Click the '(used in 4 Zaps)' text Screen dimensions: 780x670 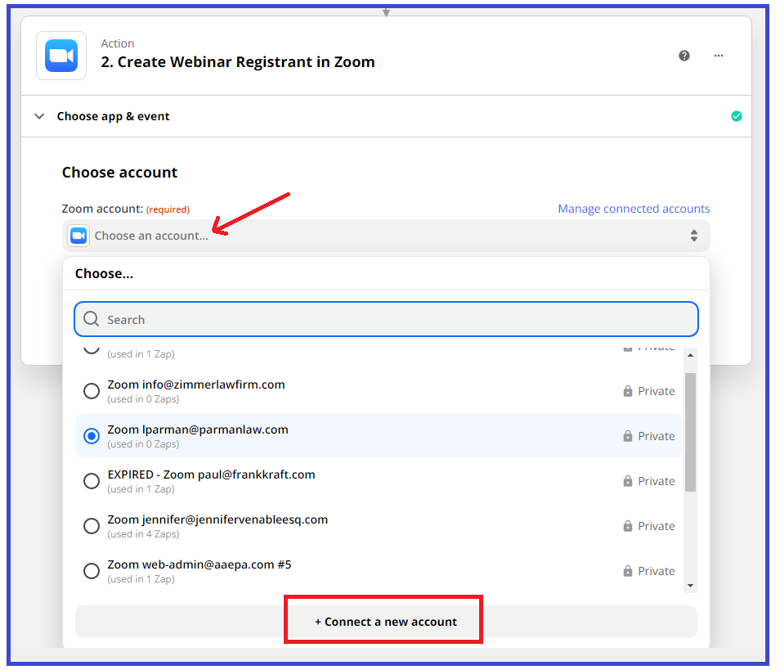pos(143,534)
